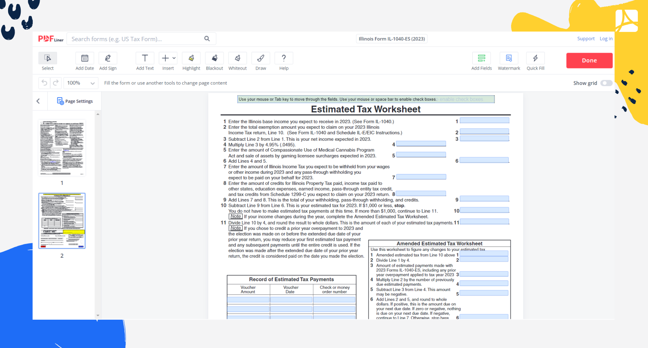
Task: Choose the Draw brush tool
Action: click(x=261, y=58)
